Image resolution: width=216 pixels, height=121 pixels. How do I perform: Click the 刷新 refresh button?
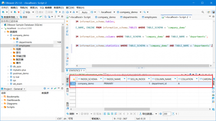click(x=71, y=114)
